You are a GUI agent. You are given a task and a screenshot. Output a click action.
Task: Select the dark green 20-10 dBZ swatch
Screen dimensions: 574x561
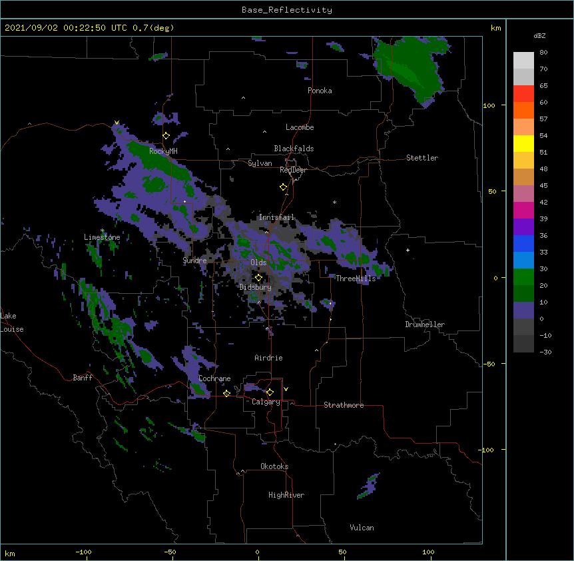pyautogui.click(x=523, y=293)
